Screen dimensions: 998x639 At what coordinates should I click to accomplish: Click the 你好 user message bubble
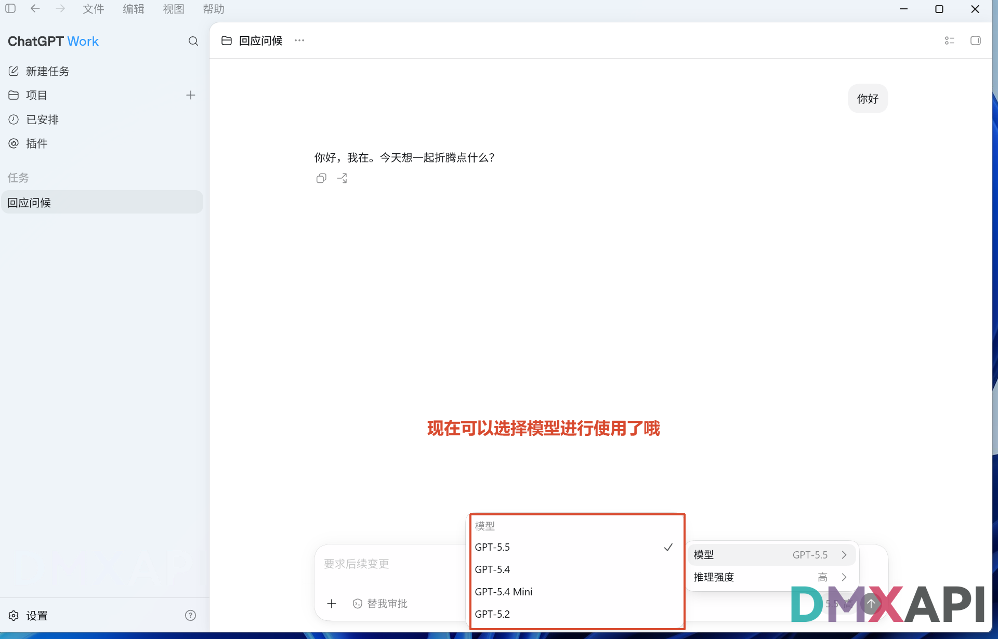(868, 99)
